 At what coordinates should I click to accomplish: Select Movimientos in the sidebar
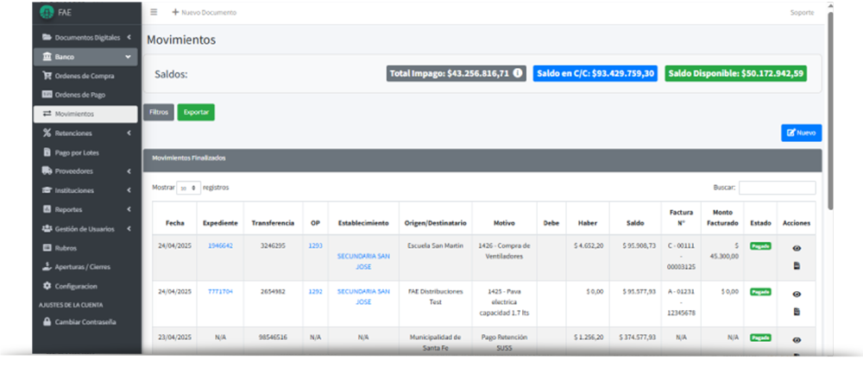[x=86, y=114]
